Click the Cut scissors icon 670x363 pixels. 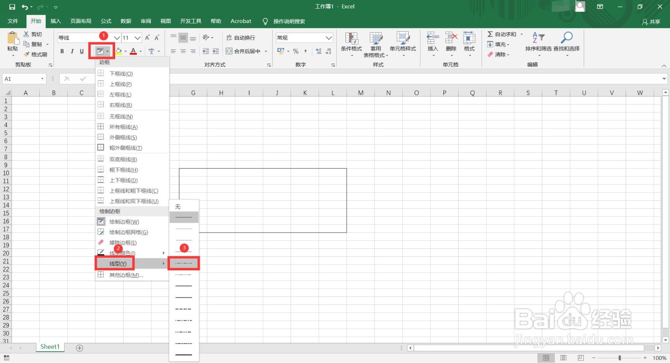tap(26, 34)
